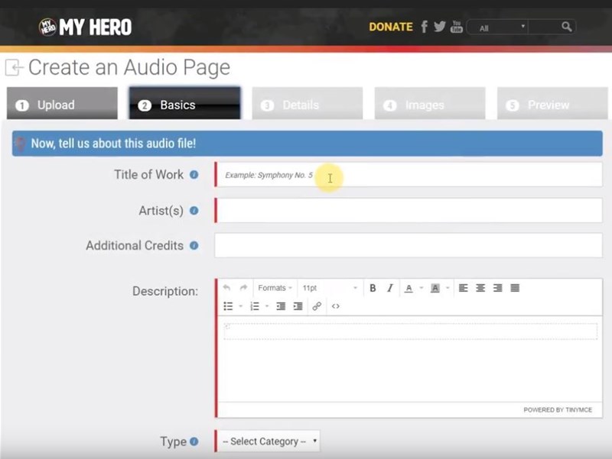This screenshot has width=612, height=459.
Task: Go to the Details step tab
Action: (308, 103)
